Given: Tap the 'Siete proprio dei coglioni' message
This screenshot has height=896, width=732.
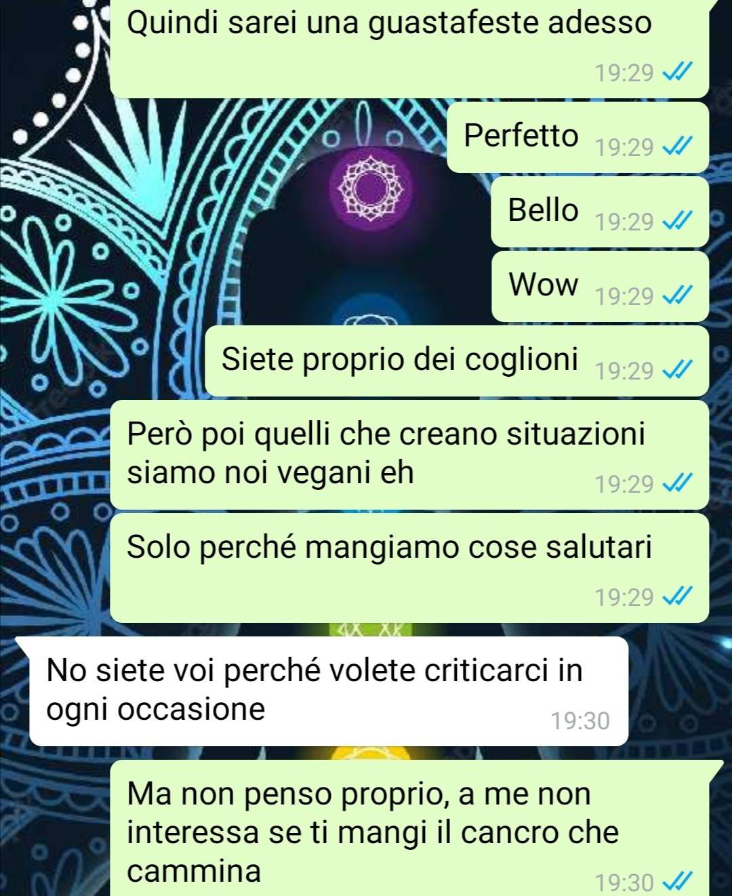Looking at the screenshot, I should (457, 361).
